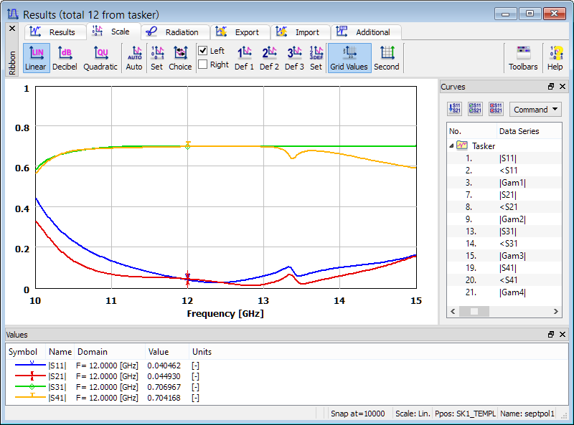The height and width of the screenshot is (425, 574).
Task: Open the Command dropdown
Action: tap(535, 110)
